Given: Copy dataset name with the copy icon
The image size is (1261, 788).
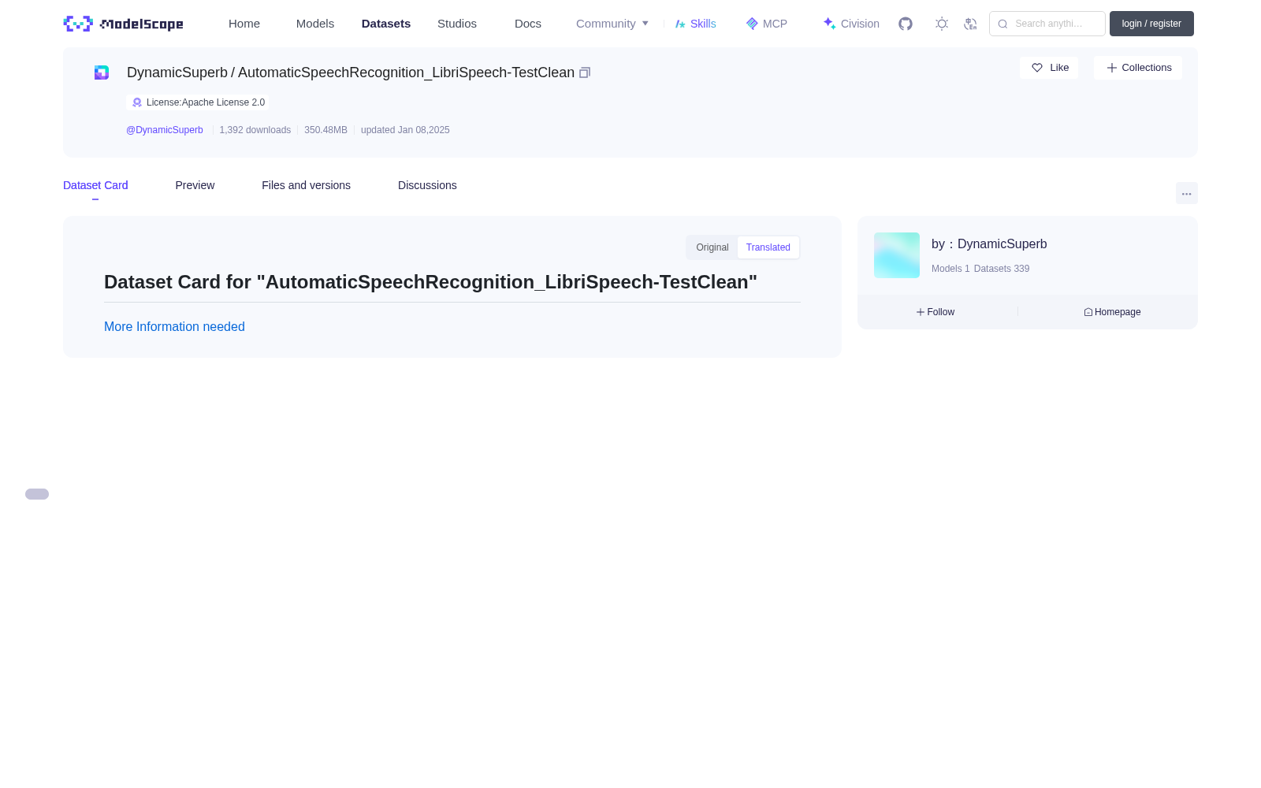Looking at the screenshot, I should (585, 72).
